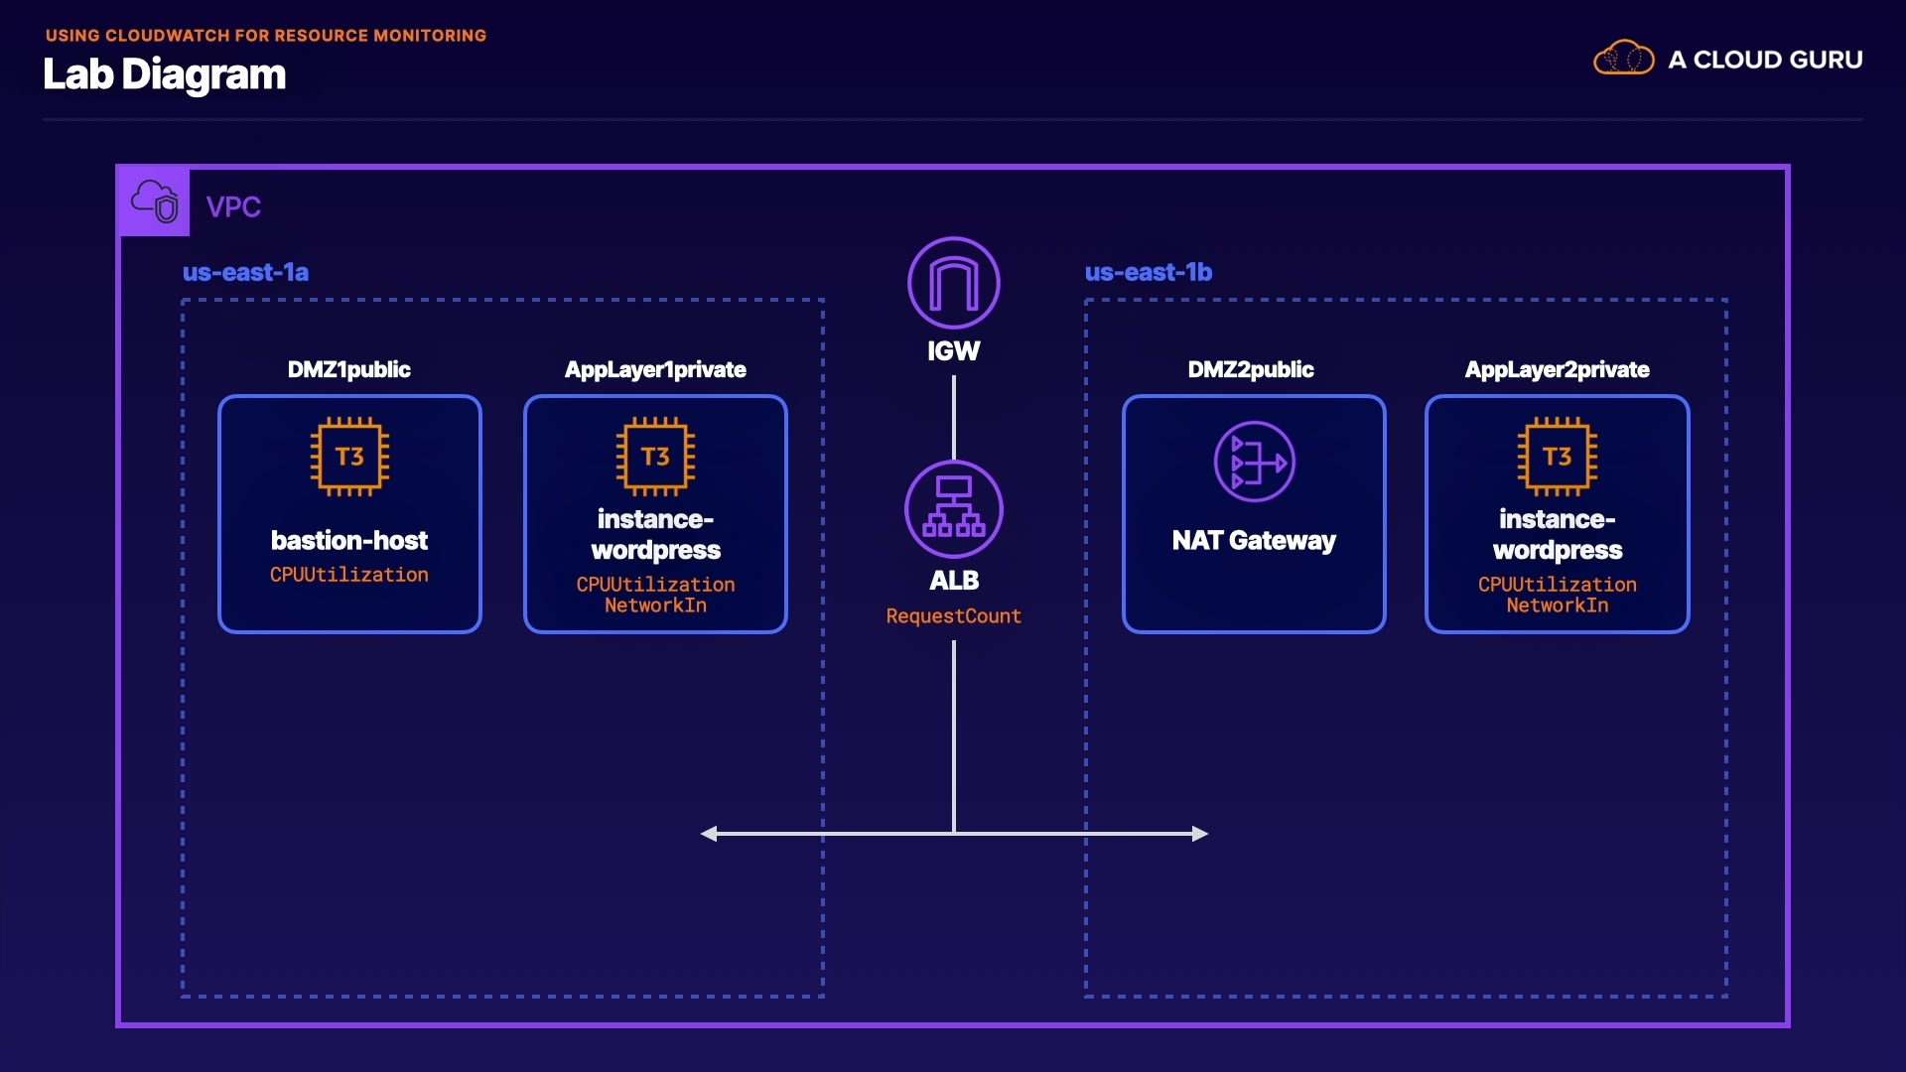Image resolution: width=1906 pixels, height=1072 pixels.
Task: Click the us-east-1b availability zone label
Action: click(1148, 272)
